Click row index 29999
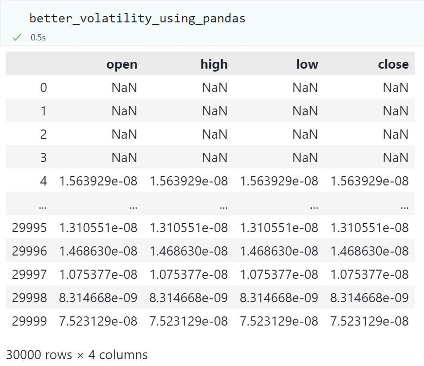This screenshot has width=424, height=366. coord(30,321)
